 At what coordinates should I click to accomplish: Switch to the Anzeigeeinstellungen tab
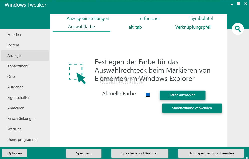tap(88, 18)
